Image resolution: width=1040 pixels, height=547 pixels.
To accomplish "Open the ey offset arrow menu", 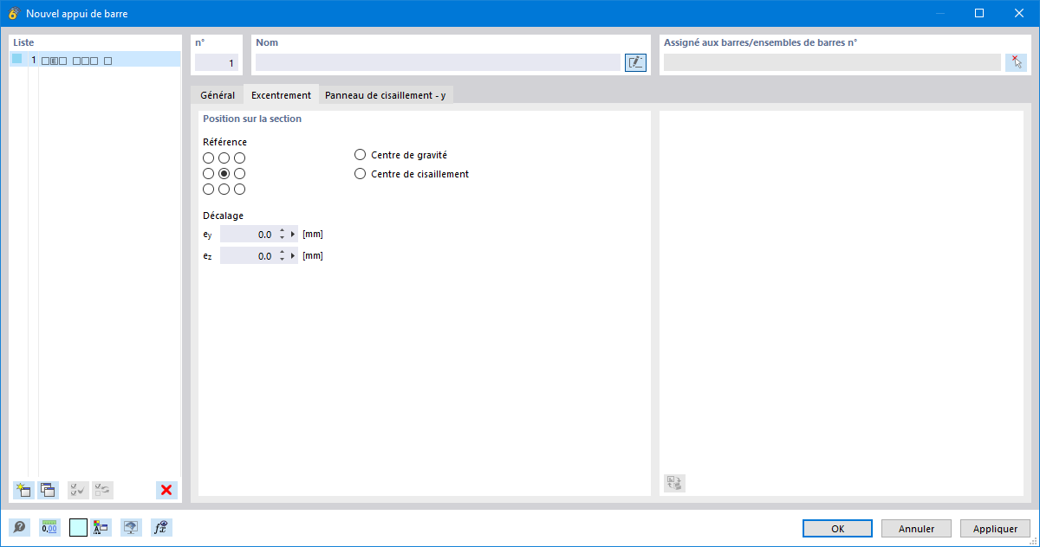I will (x=293, y=234).
